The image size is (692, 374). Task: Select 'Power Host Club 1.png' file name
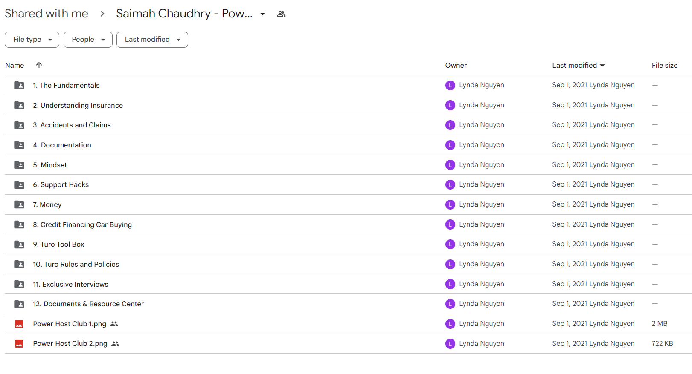tap(70, 324)
